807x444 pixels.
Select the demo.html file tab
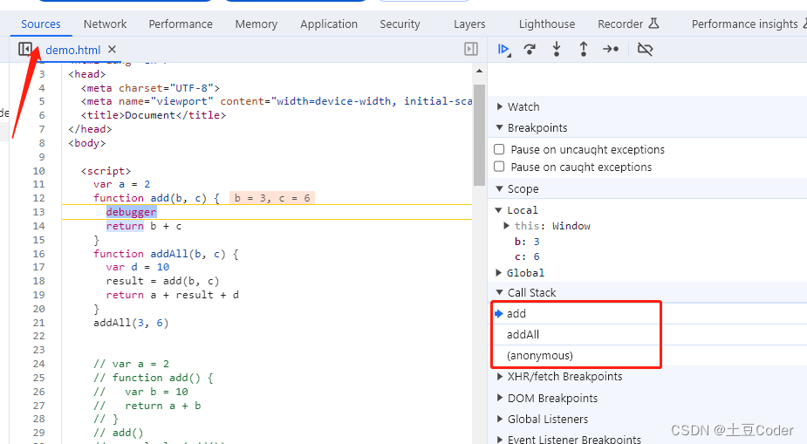tap(73, 50)
